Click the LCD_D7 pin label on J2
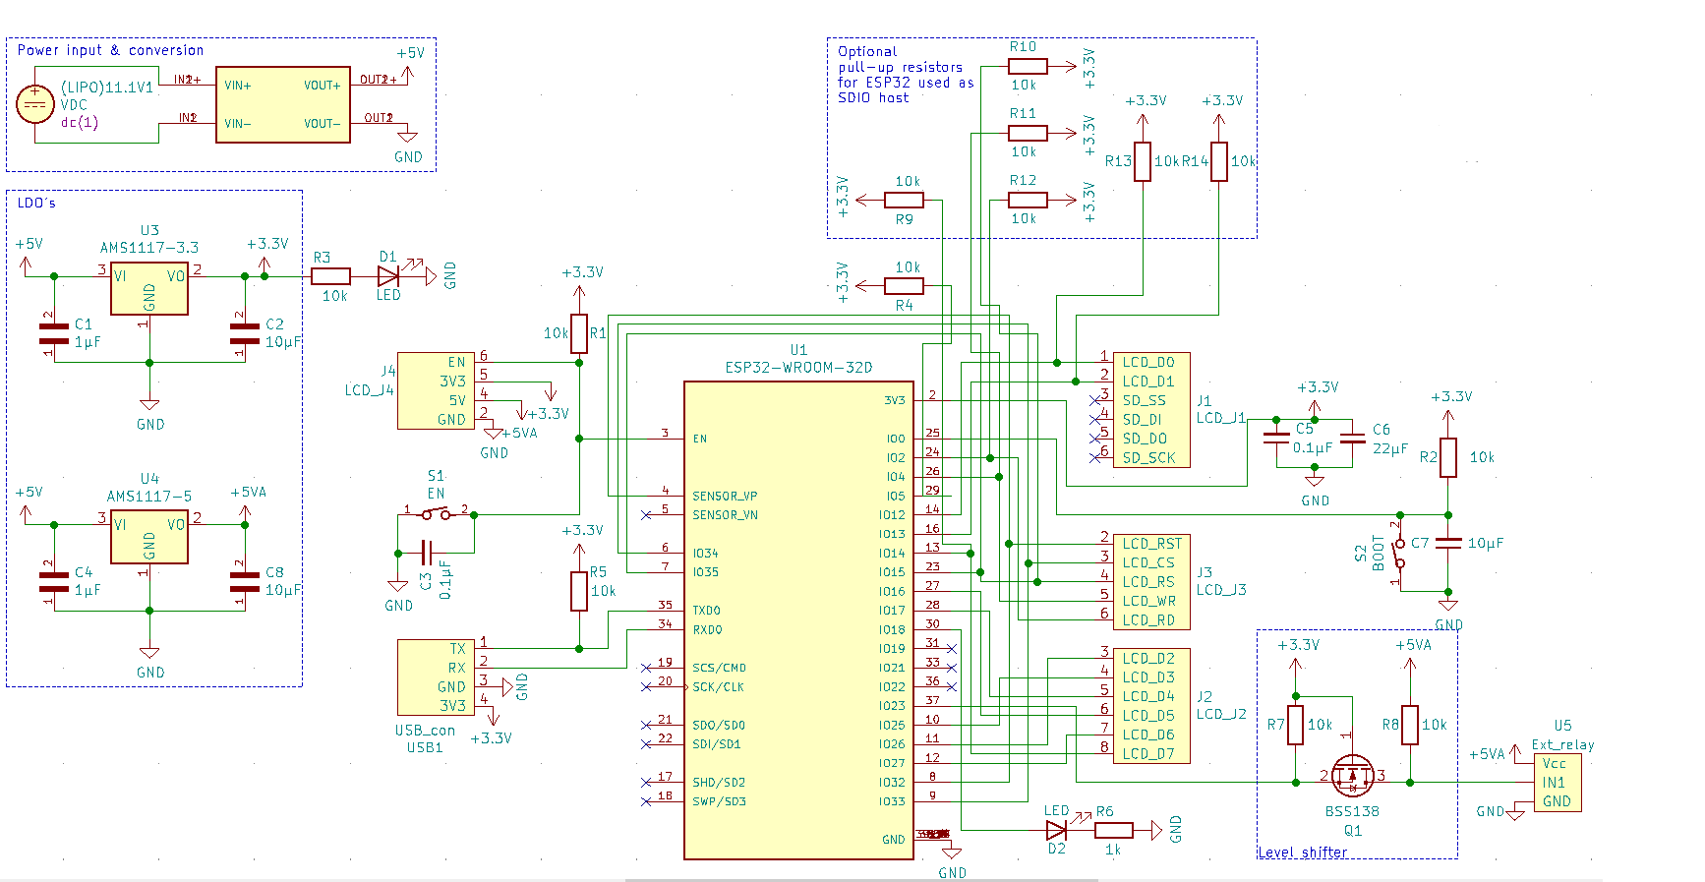Screen dimensions: 1705x882 click(x=1148, y=754)
